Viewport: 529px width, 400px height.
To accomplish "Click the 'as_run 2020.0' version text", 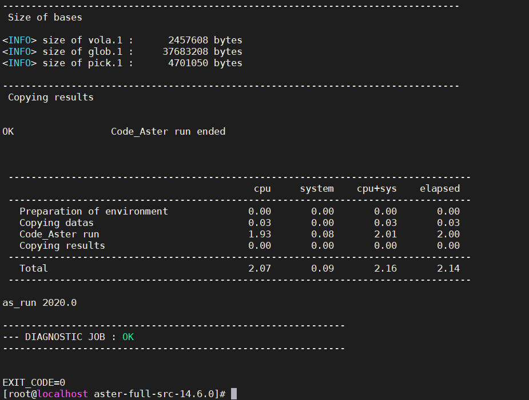I will 39,302.
